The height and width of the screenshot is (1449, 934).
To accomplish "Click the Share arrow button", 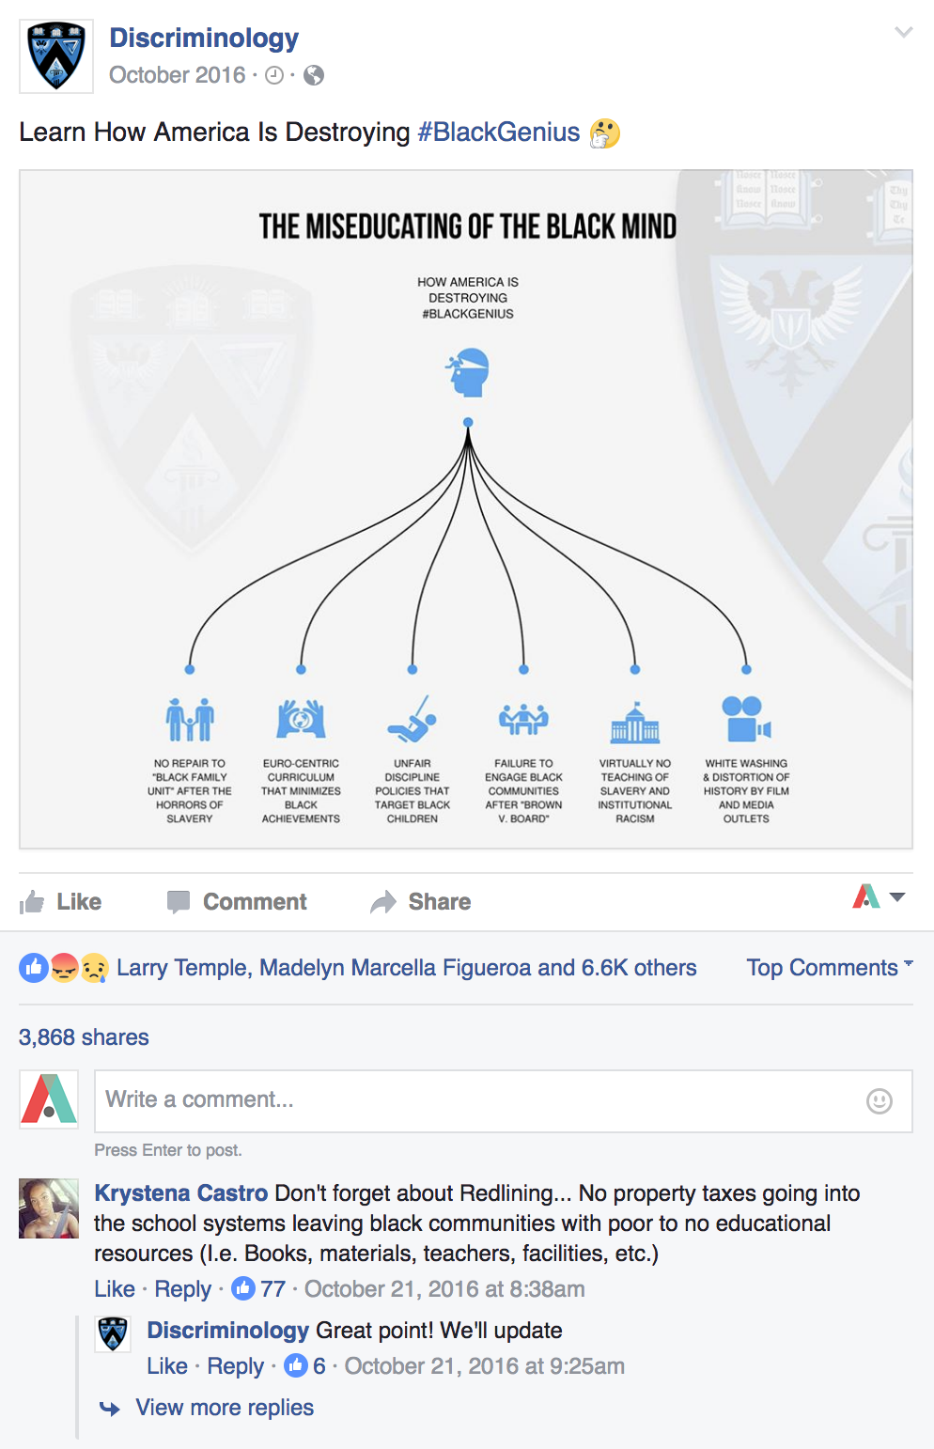I will pyautogui.click(x=421, y=902).
